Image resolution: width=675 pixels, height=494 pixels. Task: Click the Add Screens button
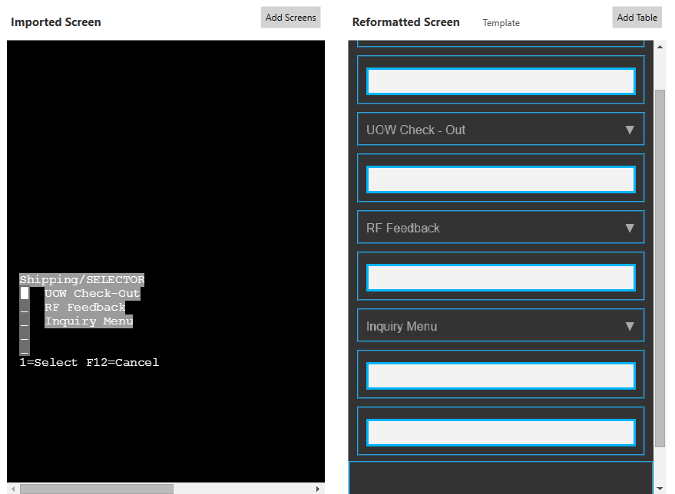(x=290, y=18)
